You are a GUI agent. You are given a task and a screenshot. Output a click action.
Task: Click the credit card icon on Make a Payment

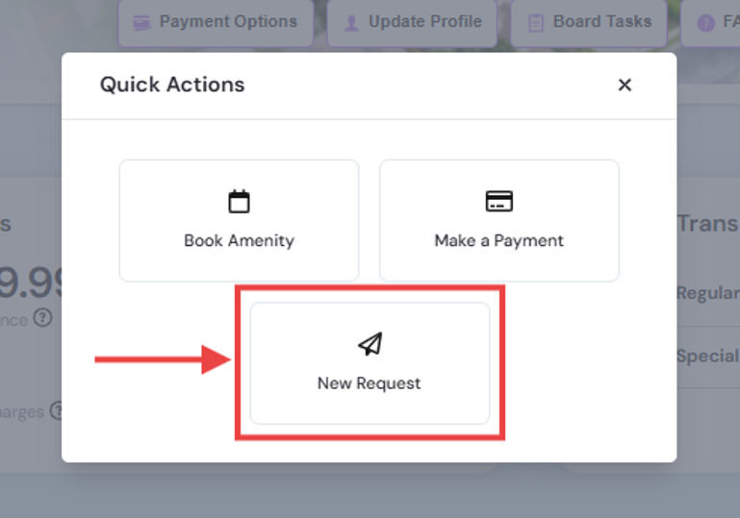point(498,201)
